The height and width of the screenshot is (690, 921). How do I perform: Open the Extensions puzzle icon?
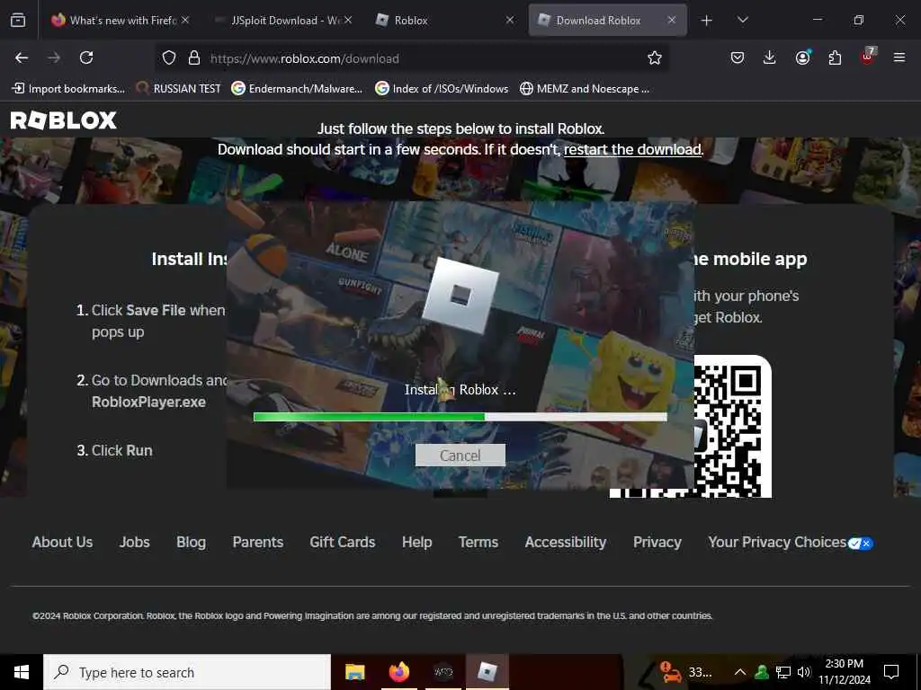click(835, 57)
